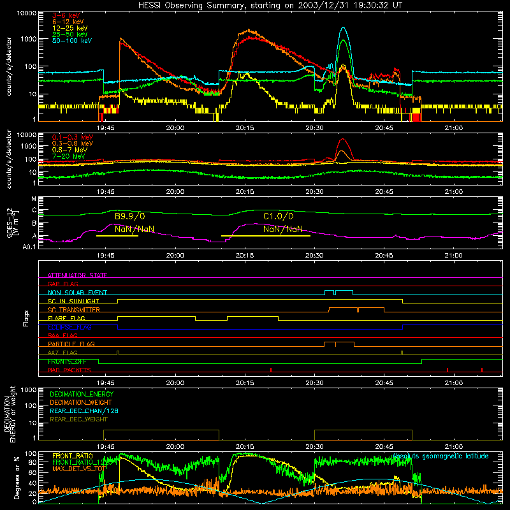Viewport: 510px width, 510px height.
Task: Click the Absolute geomagnetic latitude label
Action: pyautogui.click(x=441, y=456)
